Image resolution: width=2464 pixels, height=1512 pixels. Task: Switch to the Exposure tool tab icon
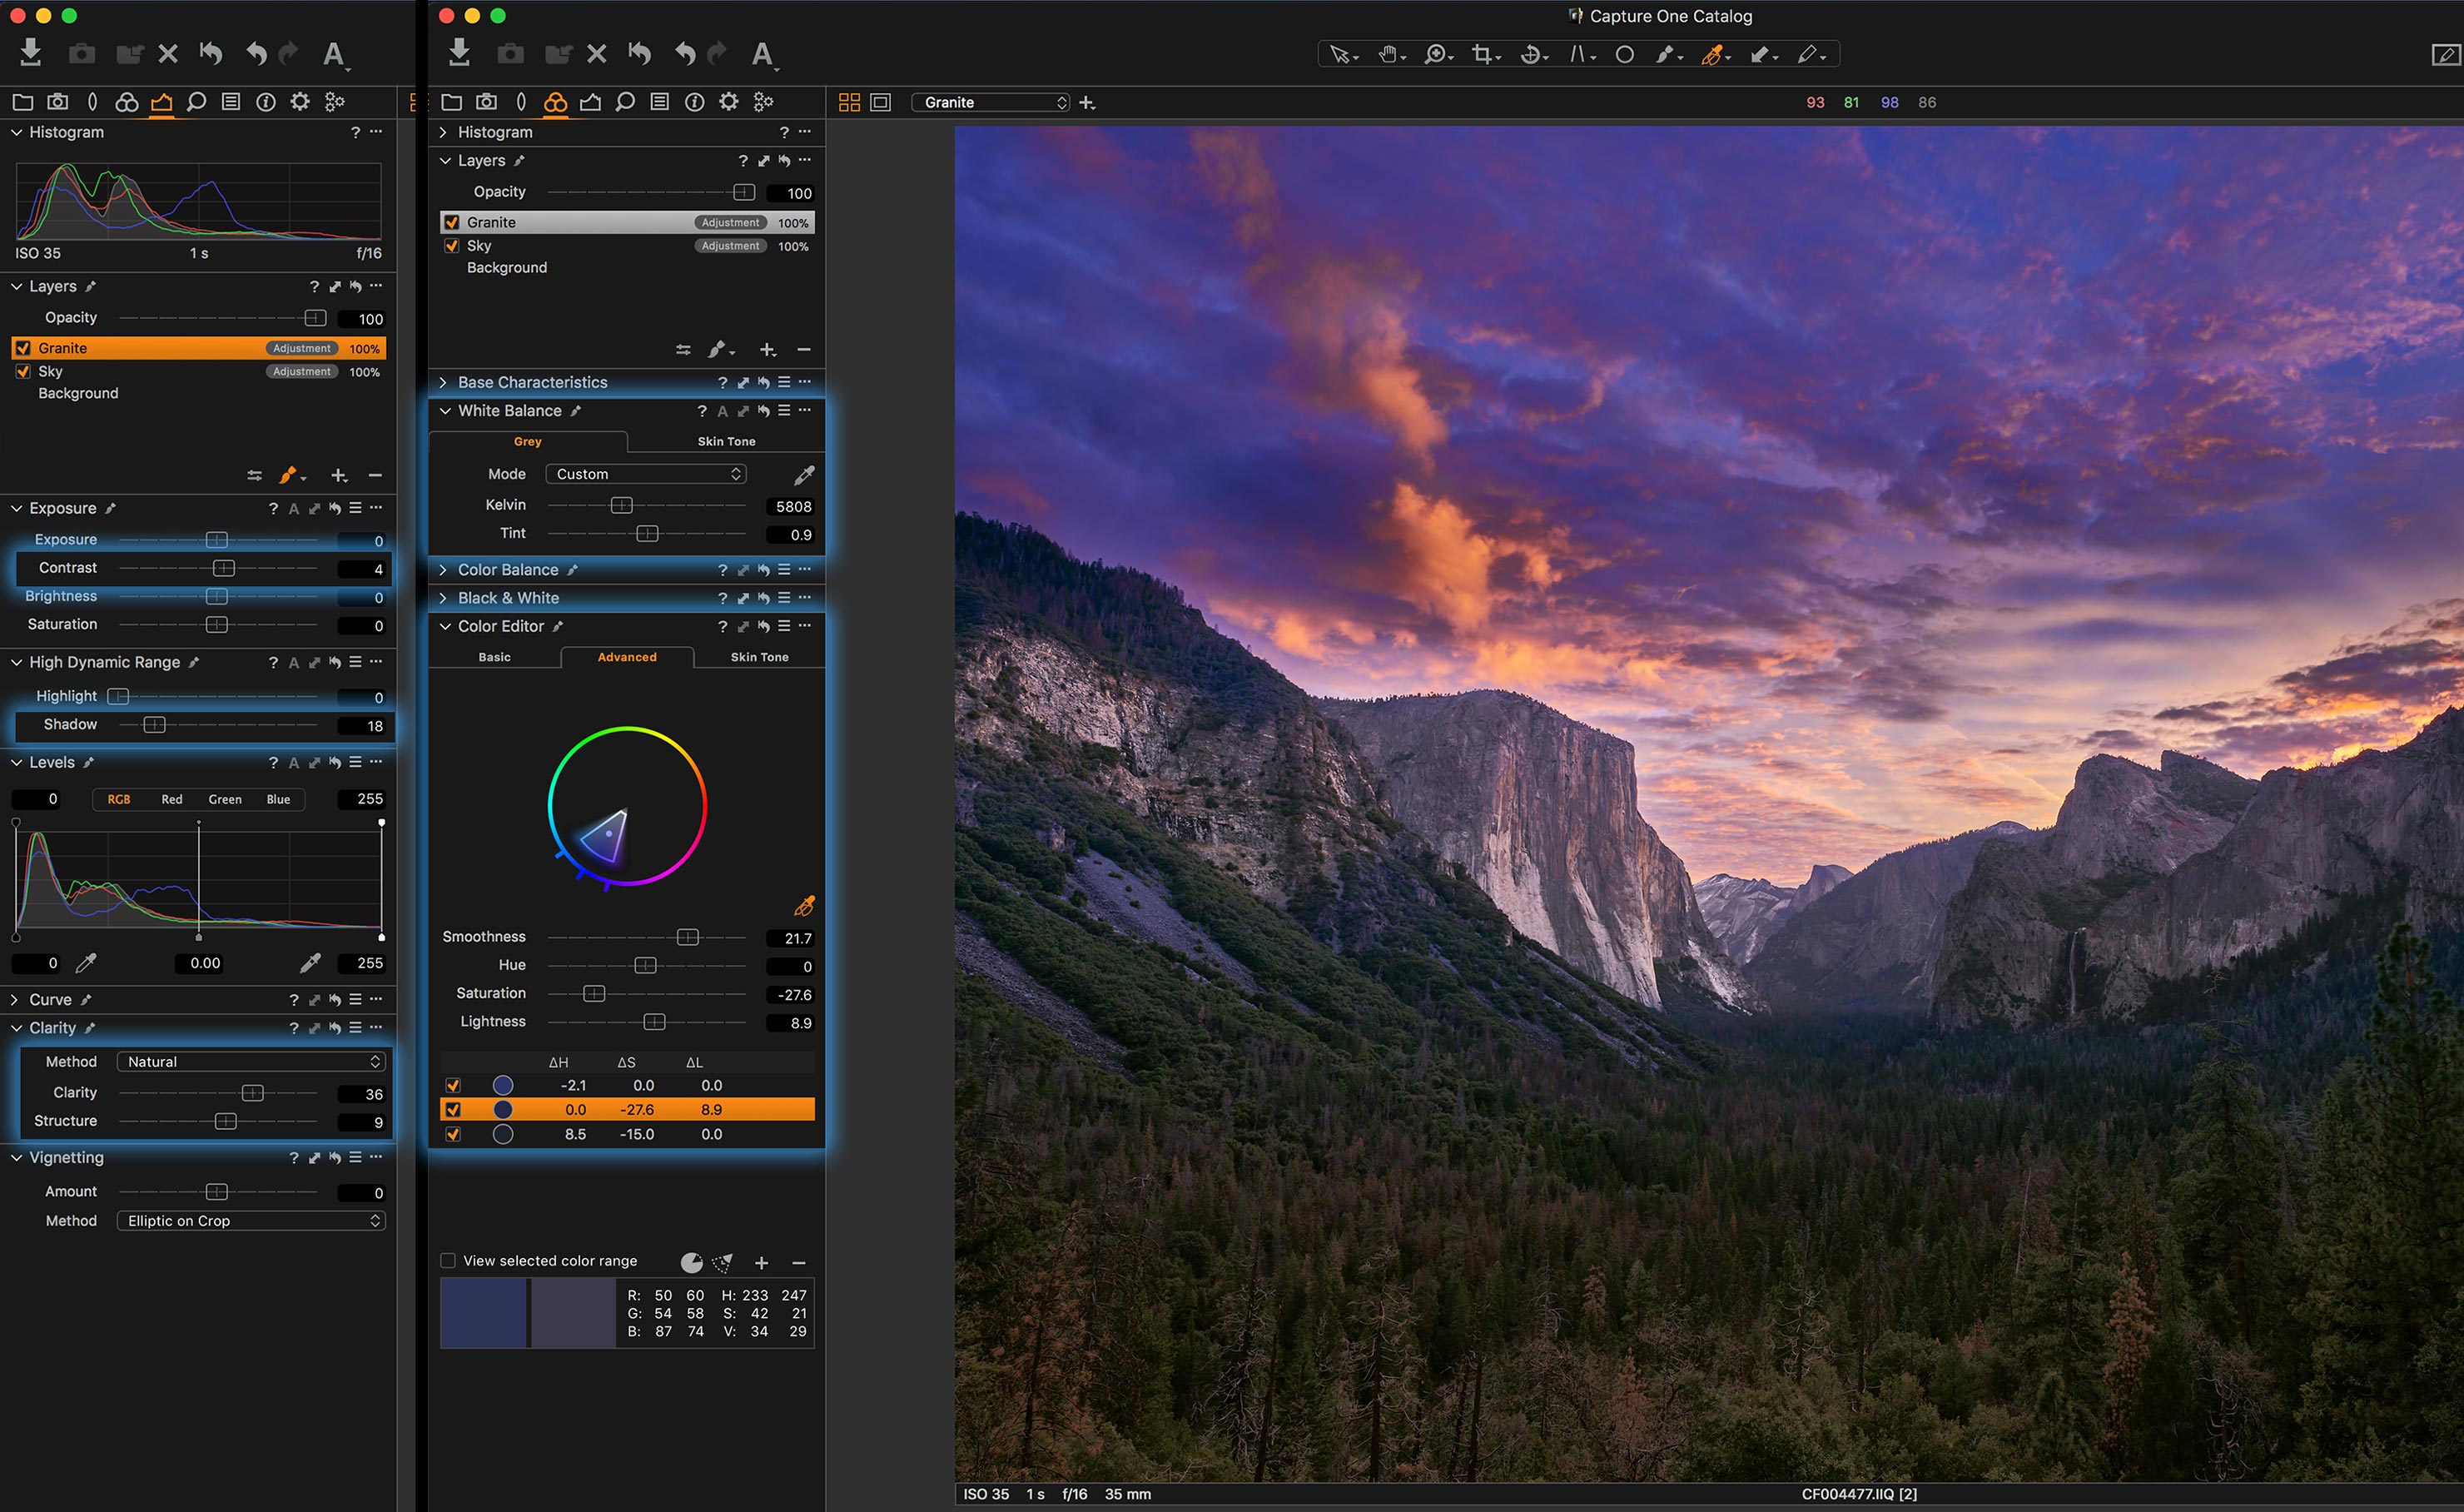591,101
